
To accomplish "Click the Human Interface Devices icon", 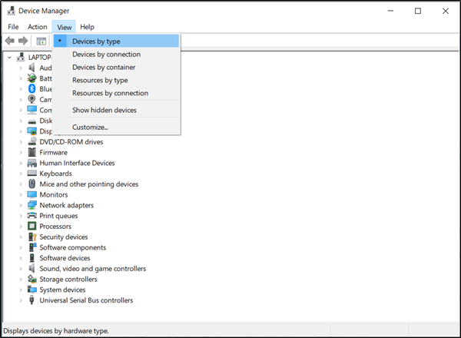I will point(32,163).
